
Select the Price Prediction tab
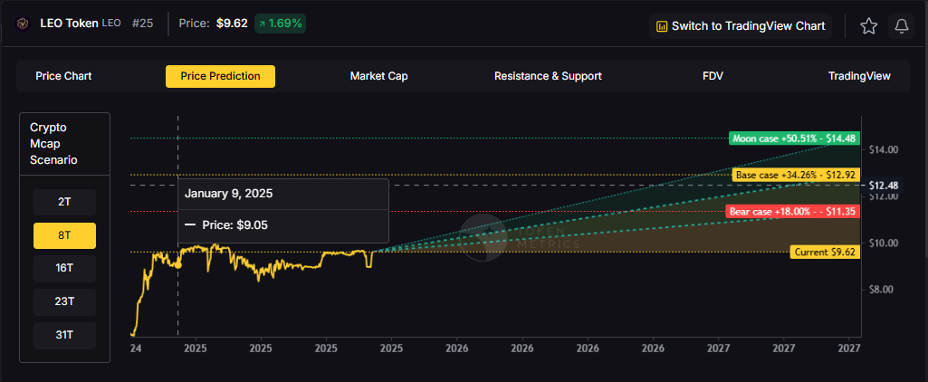(220, 76)
